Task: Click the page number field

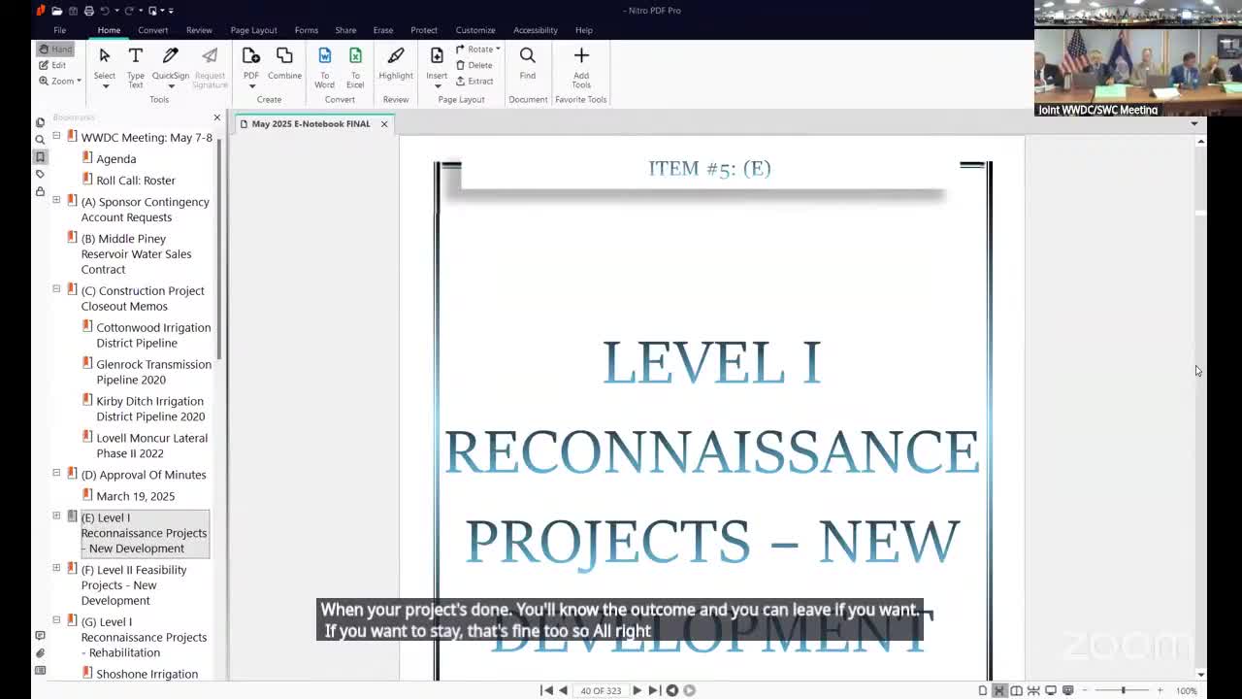Action: coord(600,690)
